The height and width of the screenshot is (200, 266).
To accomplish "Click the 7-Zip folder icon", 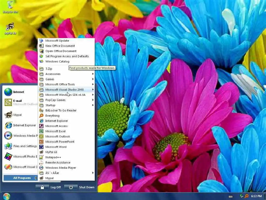I will (41, 69).
